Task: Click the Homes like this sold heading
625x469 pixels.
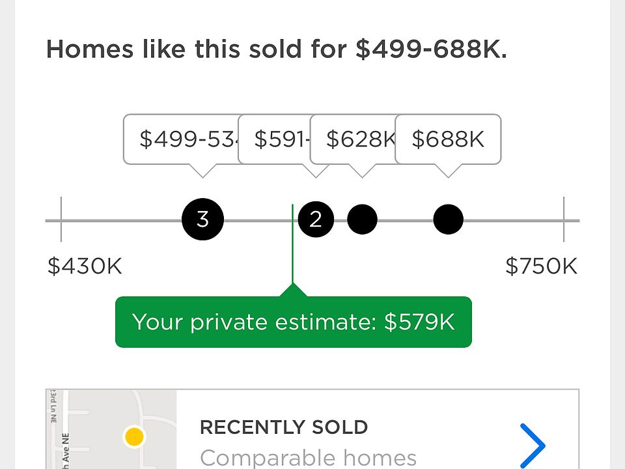Action: tap(277, 50)
